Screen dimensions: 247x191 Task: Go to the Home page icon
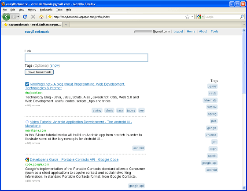coord(41,17)
